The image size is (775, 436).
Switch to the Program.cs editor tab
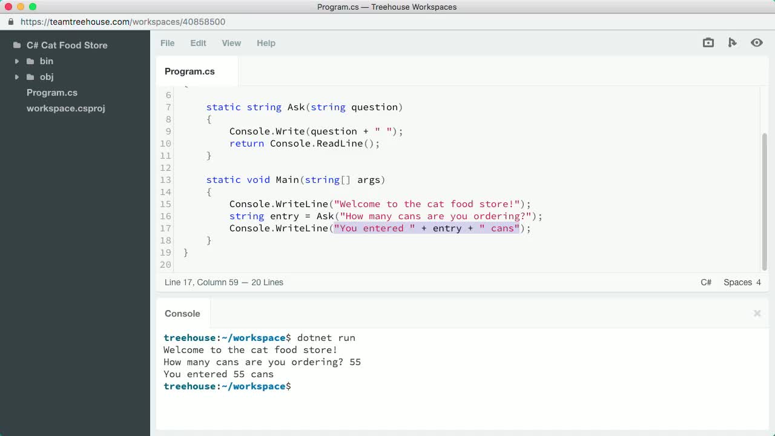pos(190,71)
